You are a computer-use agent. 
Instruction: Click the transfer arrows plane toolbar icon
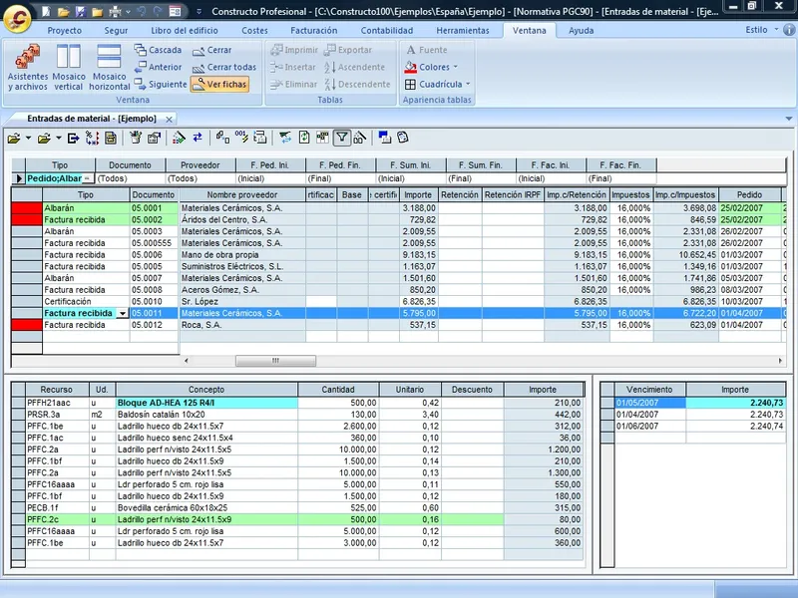[285, 138]
